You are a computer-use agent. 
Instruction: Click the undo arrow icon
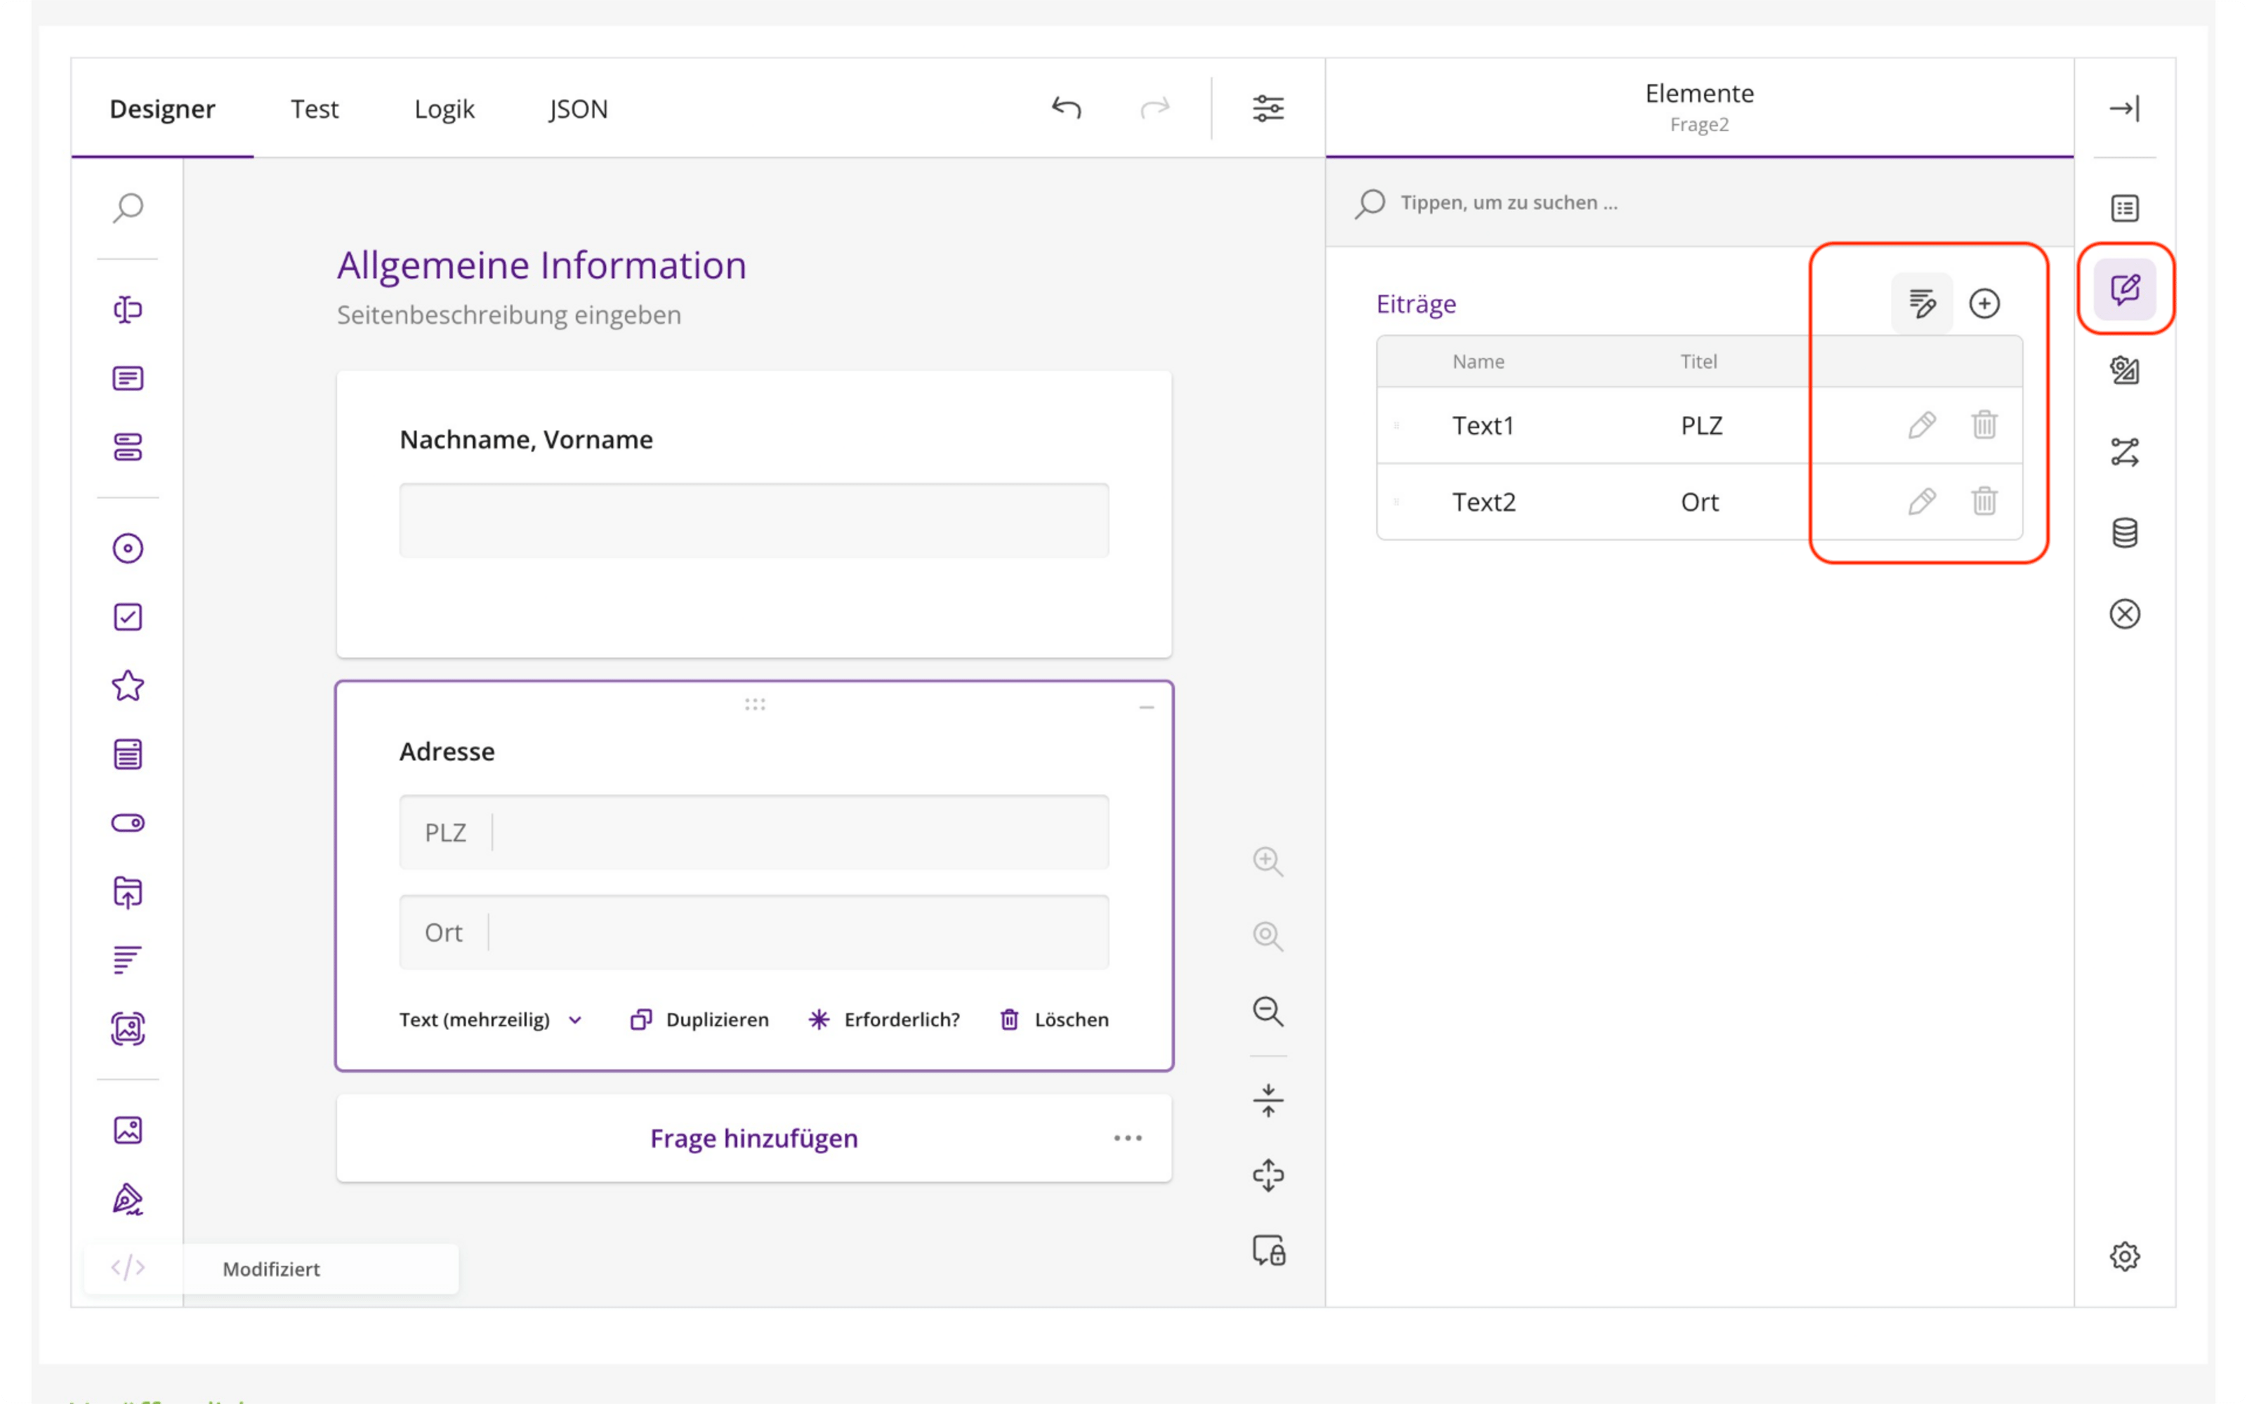1066,109
